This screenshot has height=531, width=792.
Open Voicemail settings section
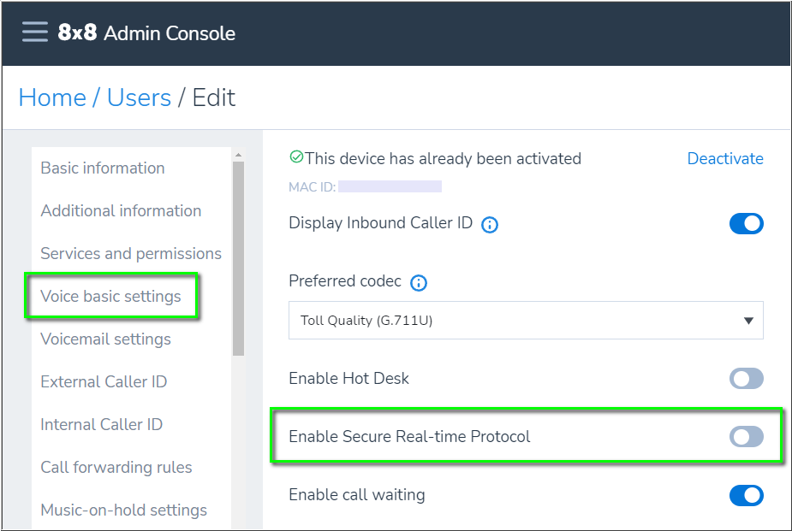[105, 339]
